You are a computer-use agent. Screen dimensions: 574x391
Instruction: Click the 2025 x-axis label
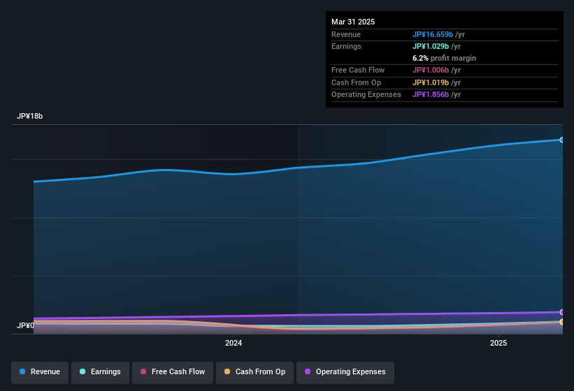point(498,343)
